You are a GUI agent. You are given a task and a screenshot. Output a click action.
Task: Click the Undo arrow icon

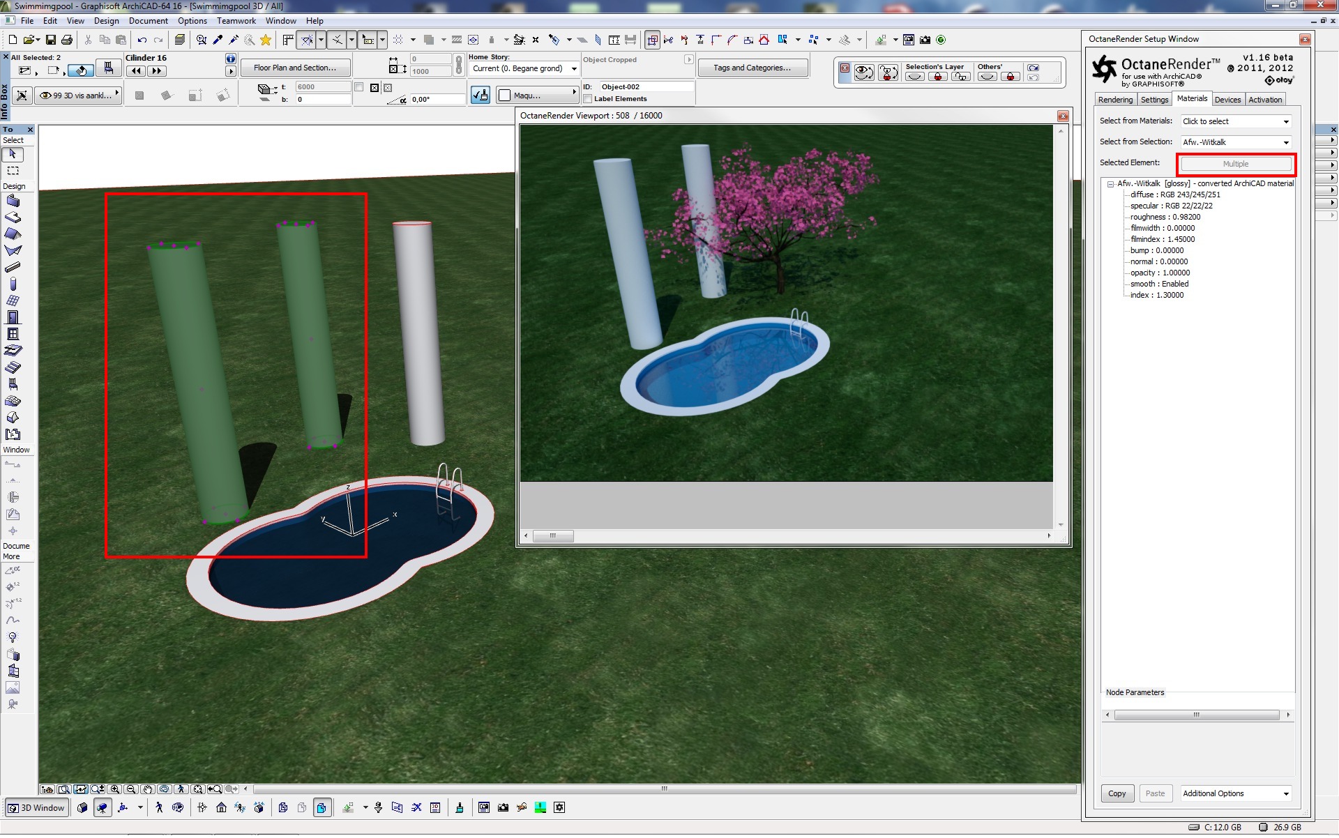pos(142,40)
